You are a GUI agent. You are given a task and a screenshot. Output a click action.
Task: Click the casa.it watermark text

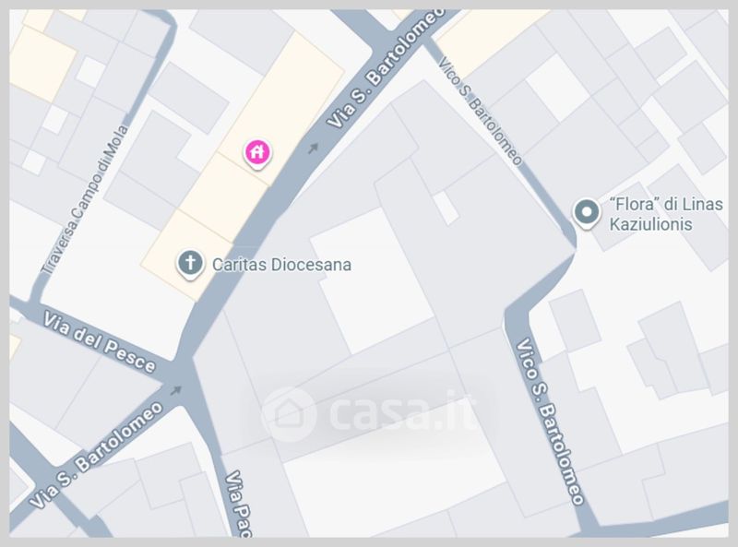click(x=401, y=411)
